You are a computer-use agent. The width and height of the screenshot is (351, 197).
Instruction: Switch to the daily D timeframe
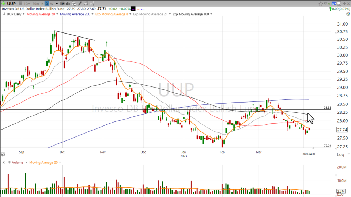point(46,4)
